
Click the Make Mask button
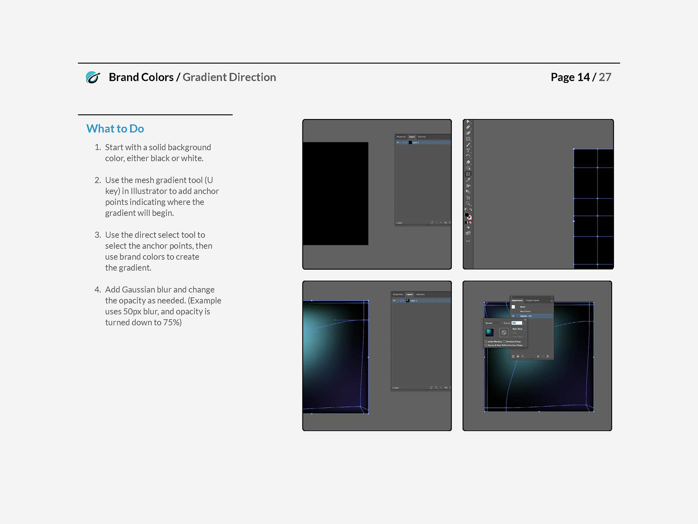(x=517, y=329)
